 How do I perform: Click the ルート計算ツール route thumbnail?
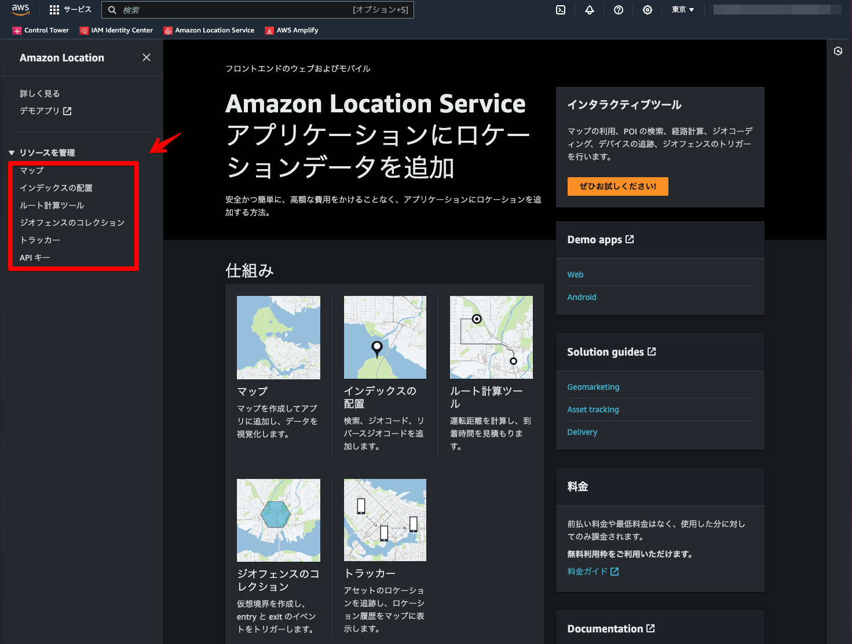(x=492, y=338)
